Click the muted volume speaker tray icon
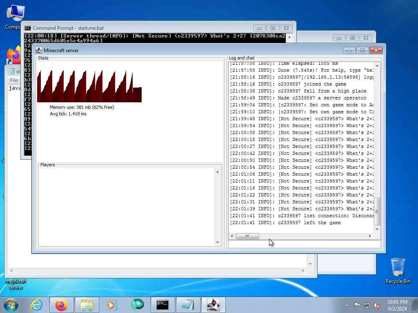This screenshot has height=313, width=418. pos(377,305)
